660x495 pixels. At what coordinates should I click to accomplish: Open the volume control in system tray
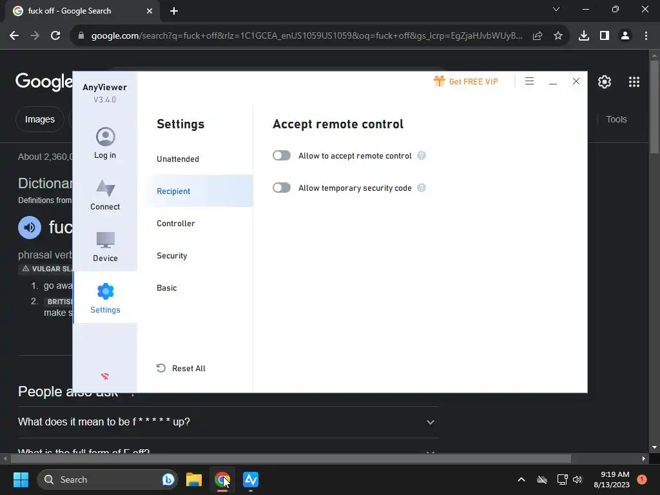coord(577,480)
